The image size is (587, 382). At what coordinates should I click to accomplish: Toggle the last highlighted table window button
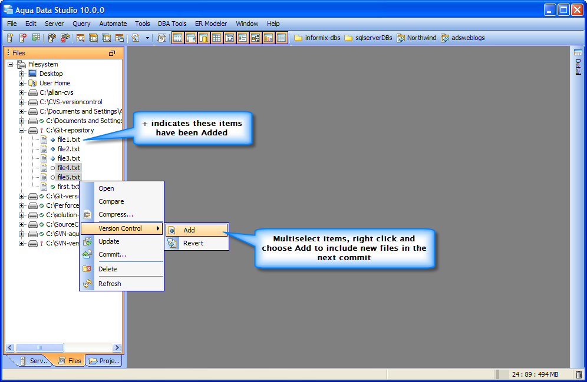click(281, 38)
